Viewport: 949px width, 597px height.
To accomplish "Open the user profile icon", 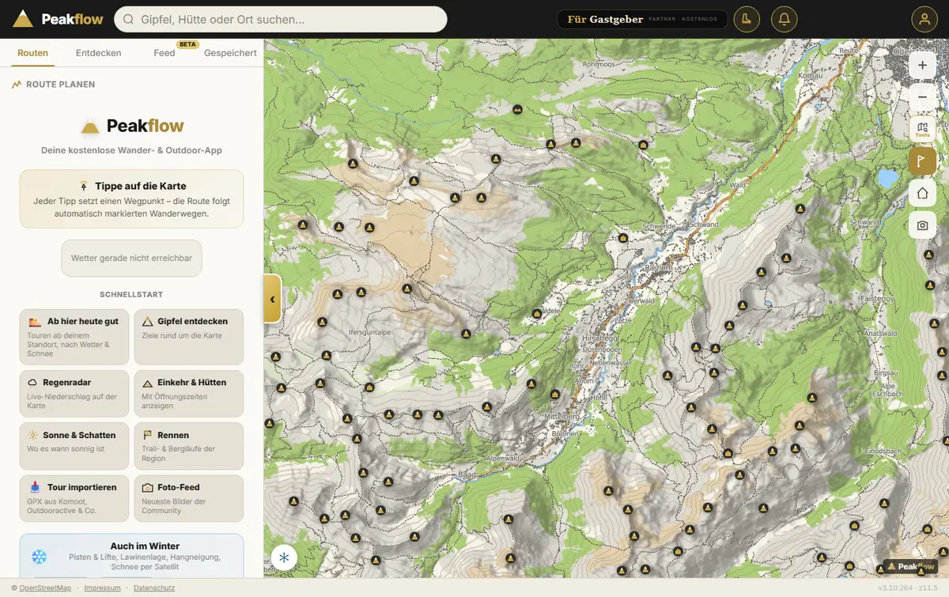I will tap(924, 19).
